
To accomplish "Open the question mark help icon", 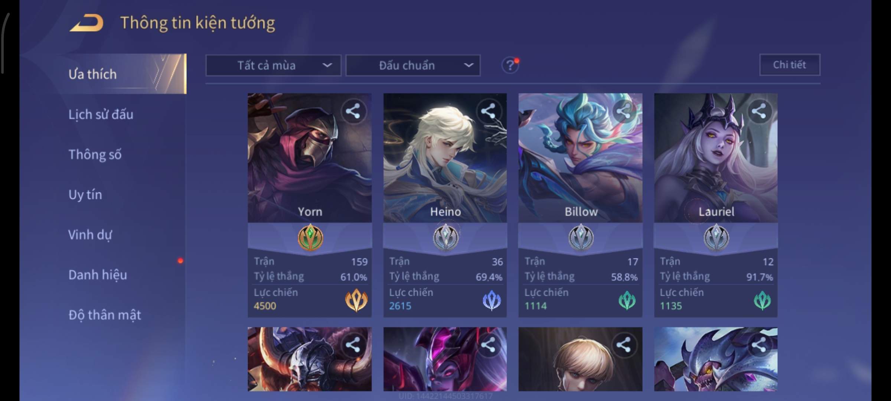I will click(510, 66).
